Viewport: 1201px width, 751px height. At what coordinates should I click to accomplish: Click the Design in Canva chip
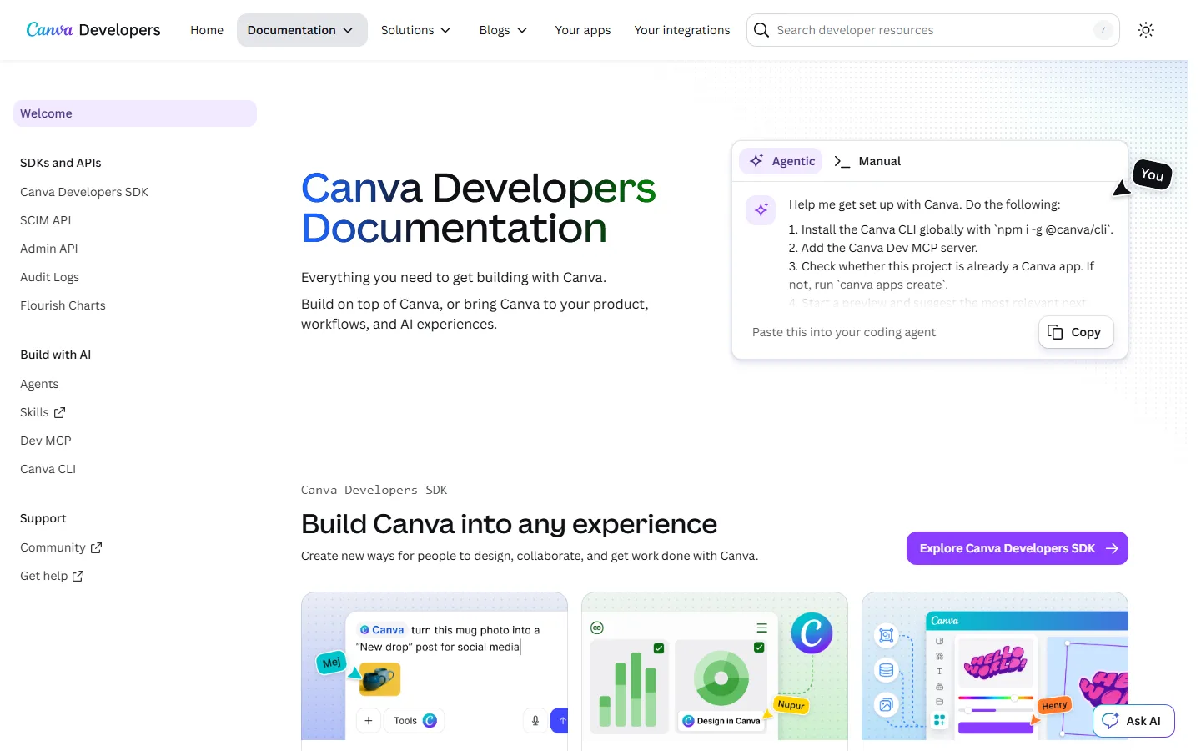point(722,721)
